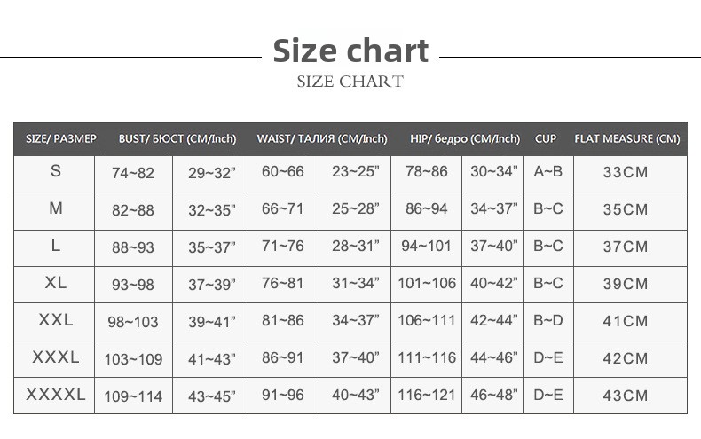Click hip inches 46~48" for XXXXL
Screen dimensions: 701x439
(494, 395)
